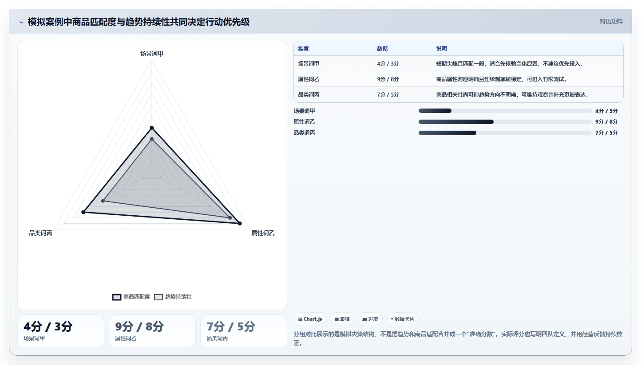Toggle the 趋势持续性 legend swatch
This screenshot has height=365, width=641.
158,297
